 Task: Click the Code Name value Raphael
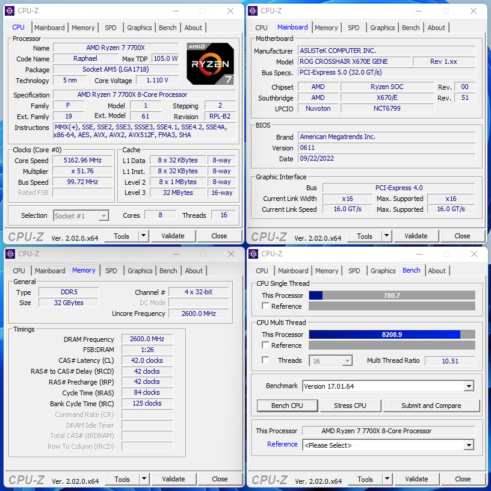pos(85,58)
